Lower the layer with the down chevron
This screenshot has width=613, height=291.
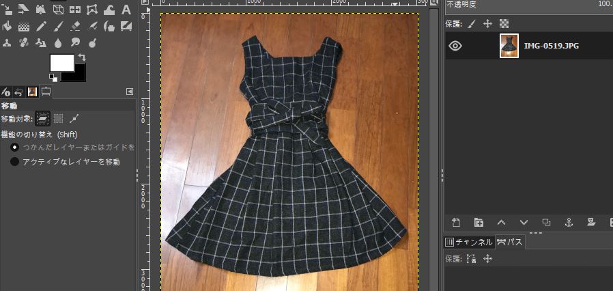click(524, 222)
